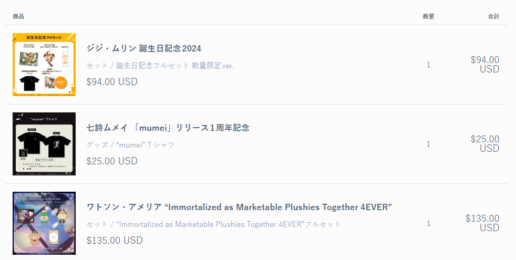Click the 合計 column header

[x=493, y=17]
